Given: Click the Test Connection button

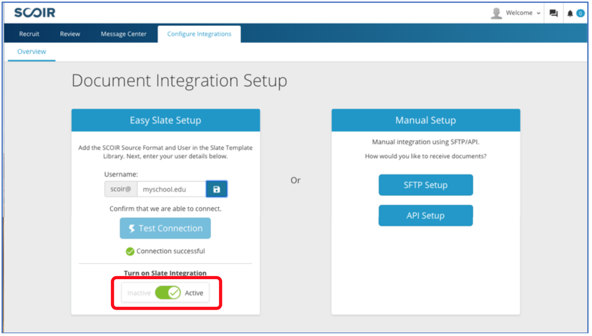Looking at the screenshot, I should (165, 228).
